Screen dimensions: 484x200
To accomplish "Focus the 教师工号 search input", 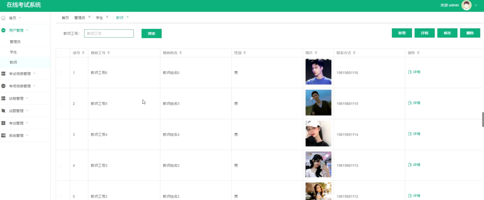I will [x=109, y=34].
